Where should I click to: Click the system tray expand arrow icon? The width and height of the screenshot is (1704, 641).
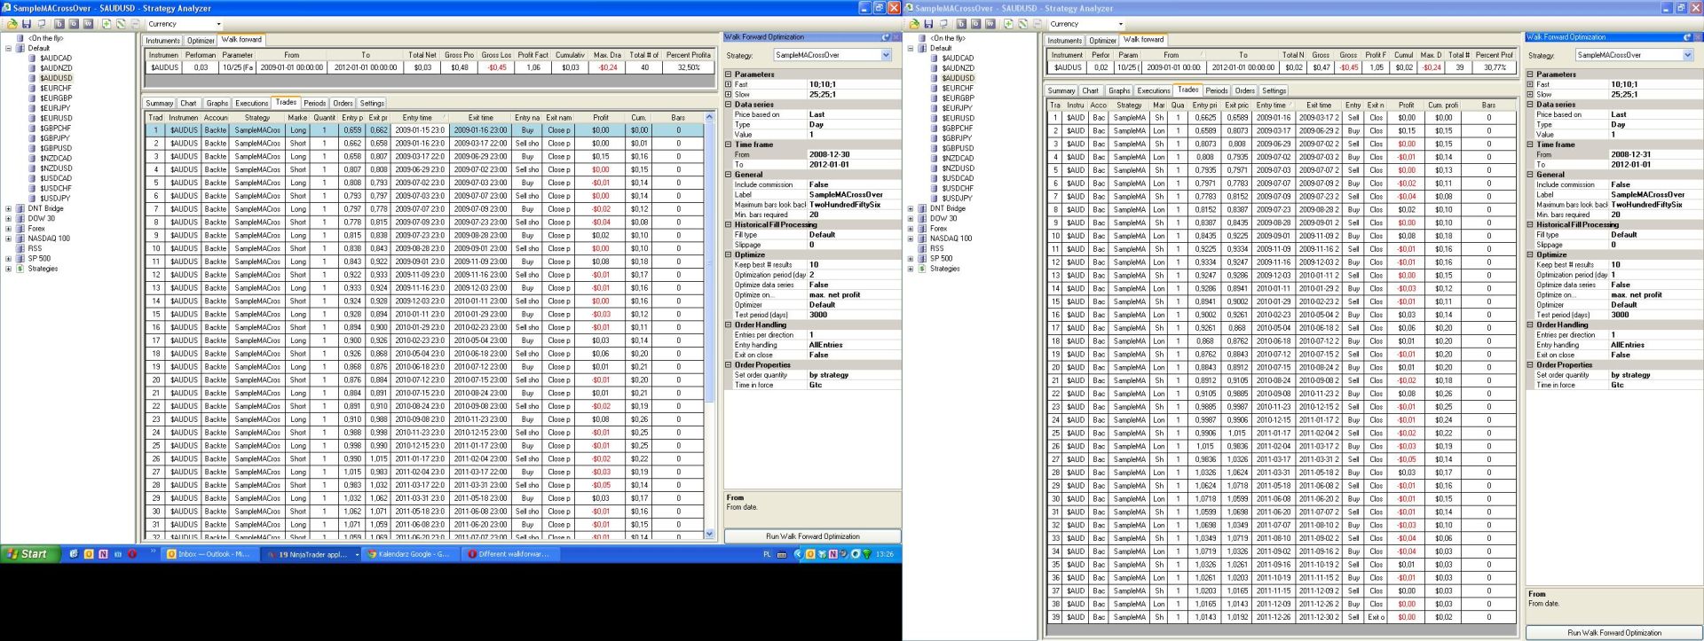[x=798, y=554]
